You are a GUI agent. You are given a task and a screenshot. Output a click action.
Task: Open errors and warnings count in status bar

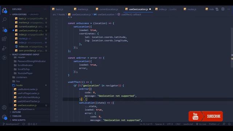coord(32,124)
